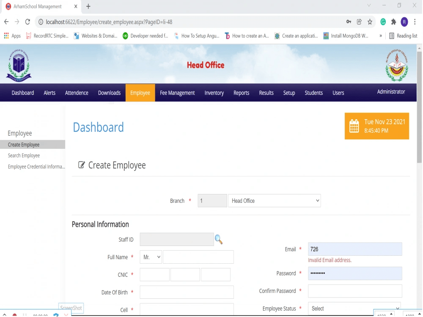Click the Full Name text field
Viewport: 423px width, 317px height.
pos(198,257)
